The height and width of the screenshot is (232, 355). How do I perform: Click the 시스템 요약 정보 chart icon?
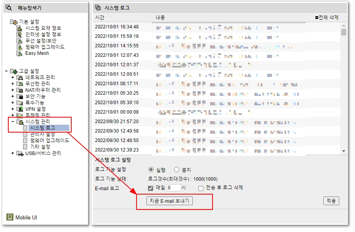pyautogui.click(x=20, y=28)
